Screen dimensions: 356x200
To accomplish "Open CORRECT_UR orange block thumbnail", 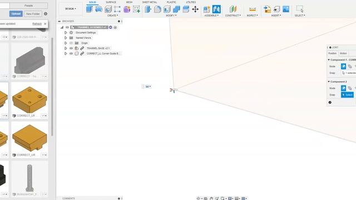I will click(29, 138).
